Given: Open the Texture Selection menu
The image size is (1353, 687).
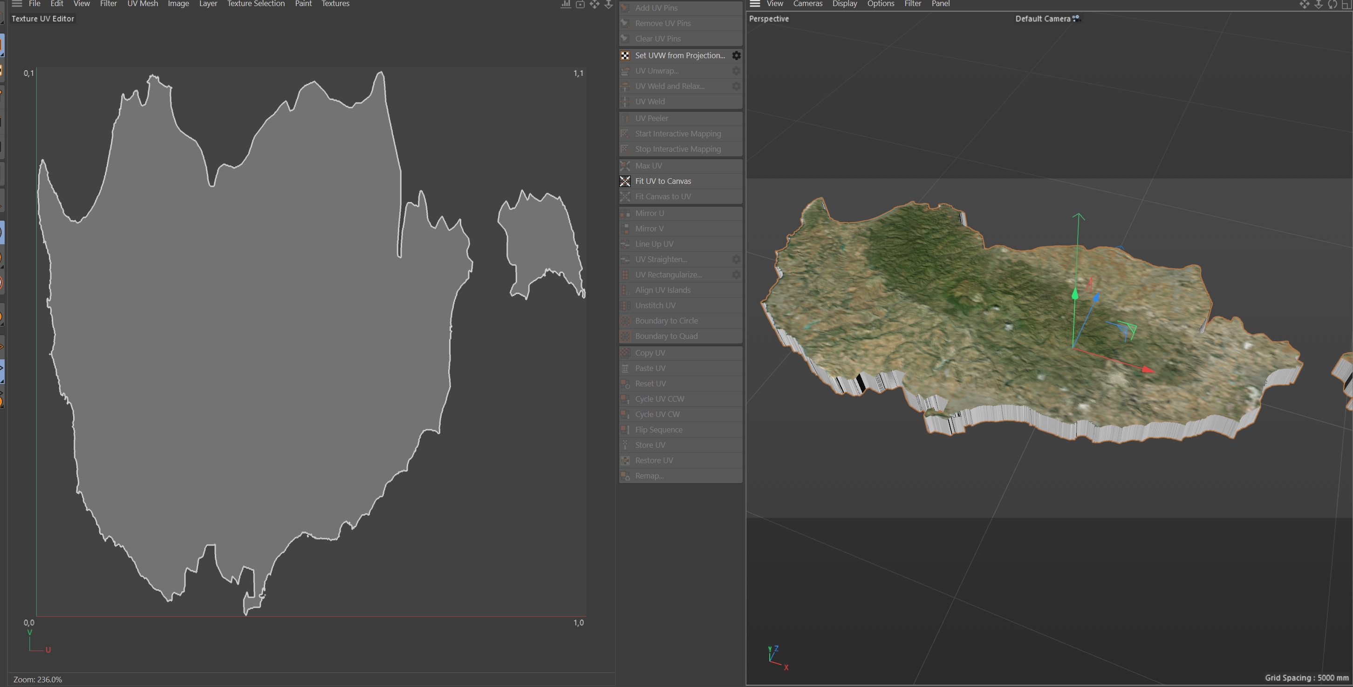Looking at the screenshot, I should pos(256,4).
